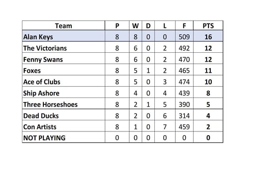Viewport: 270px width, 180px height.
Task: Select the W column header
Action: 136,26
